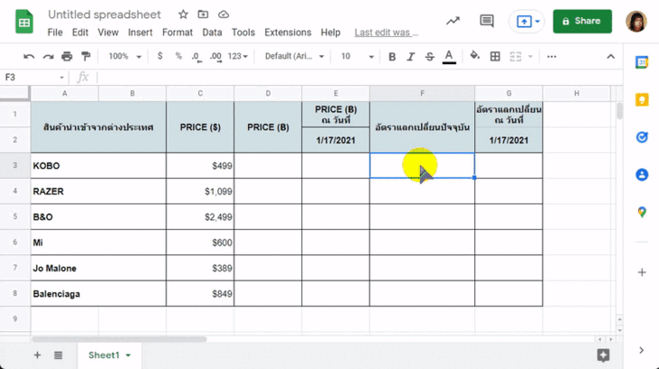Click the Merge cells icon
Image resolution: width=659 pixels, height=369 pixels.
coord(515,56)
